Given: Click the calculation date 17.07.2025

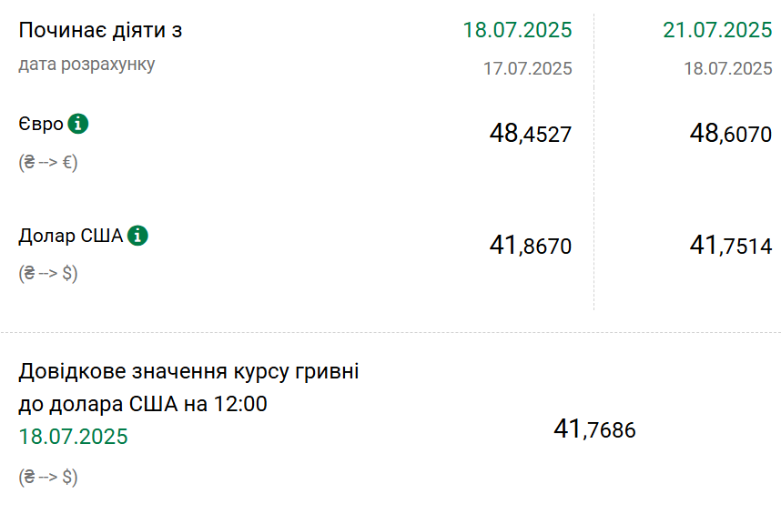Looking at the screenshot, I should pos(527,68).
